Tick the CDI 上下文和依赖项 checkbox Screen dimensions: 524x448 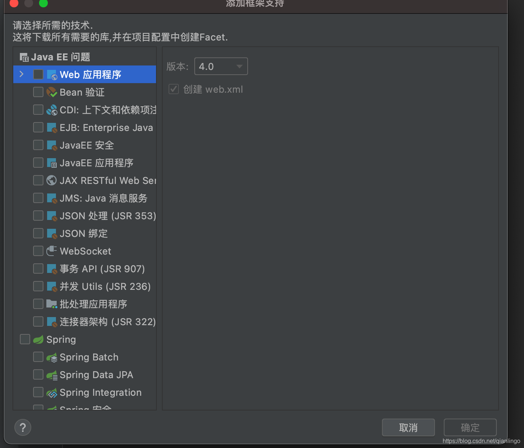[x=38, y=110]
